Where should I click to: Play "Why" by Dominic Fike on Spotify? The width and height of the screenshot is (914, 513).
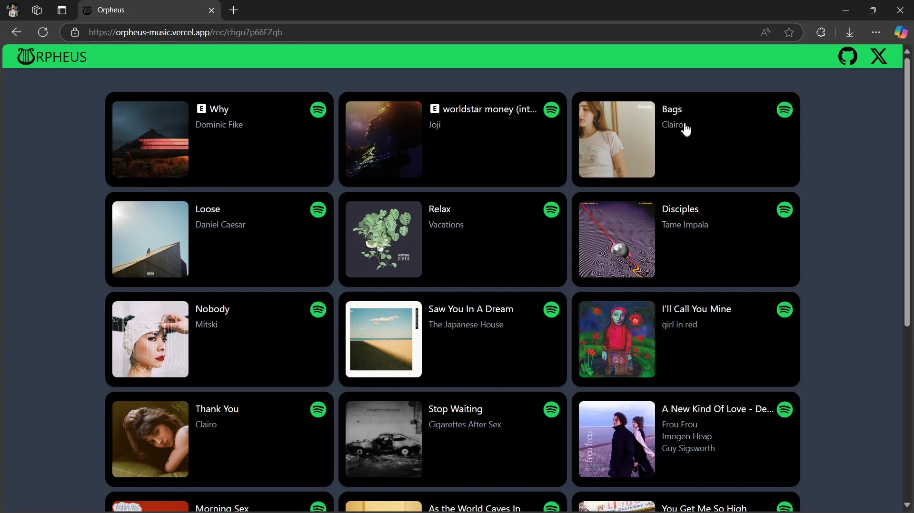pyautogui.click(x=318, y=109)
